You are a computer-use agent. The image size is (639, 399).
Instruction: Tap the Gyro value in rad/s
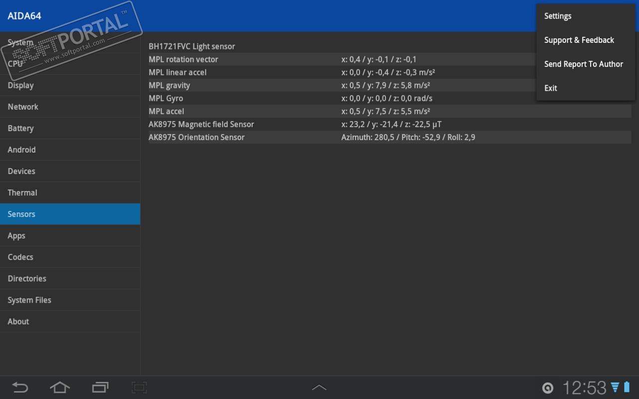pos(387,98)
